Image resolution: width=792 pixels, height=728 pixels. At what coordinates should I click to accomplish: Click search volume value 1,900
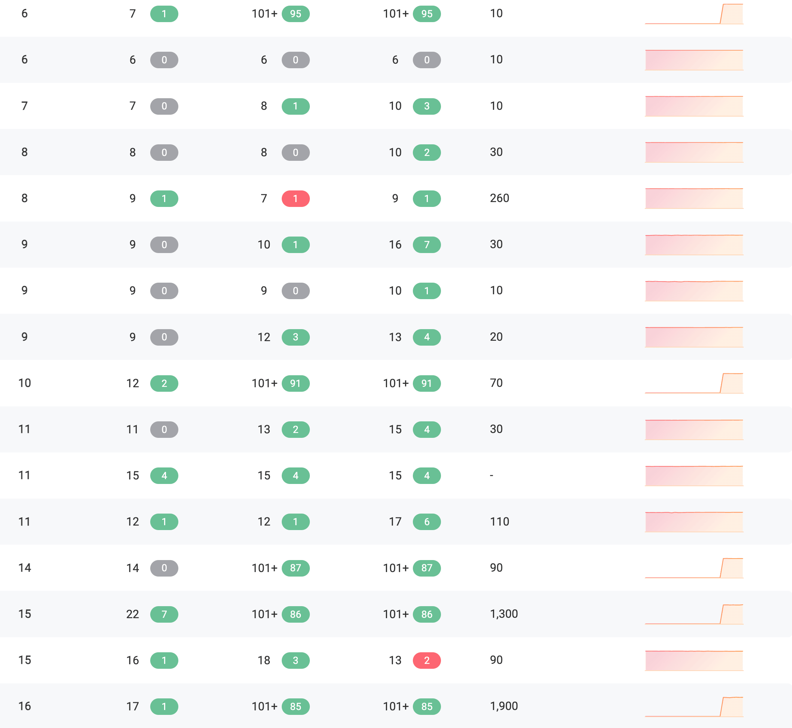504,706
